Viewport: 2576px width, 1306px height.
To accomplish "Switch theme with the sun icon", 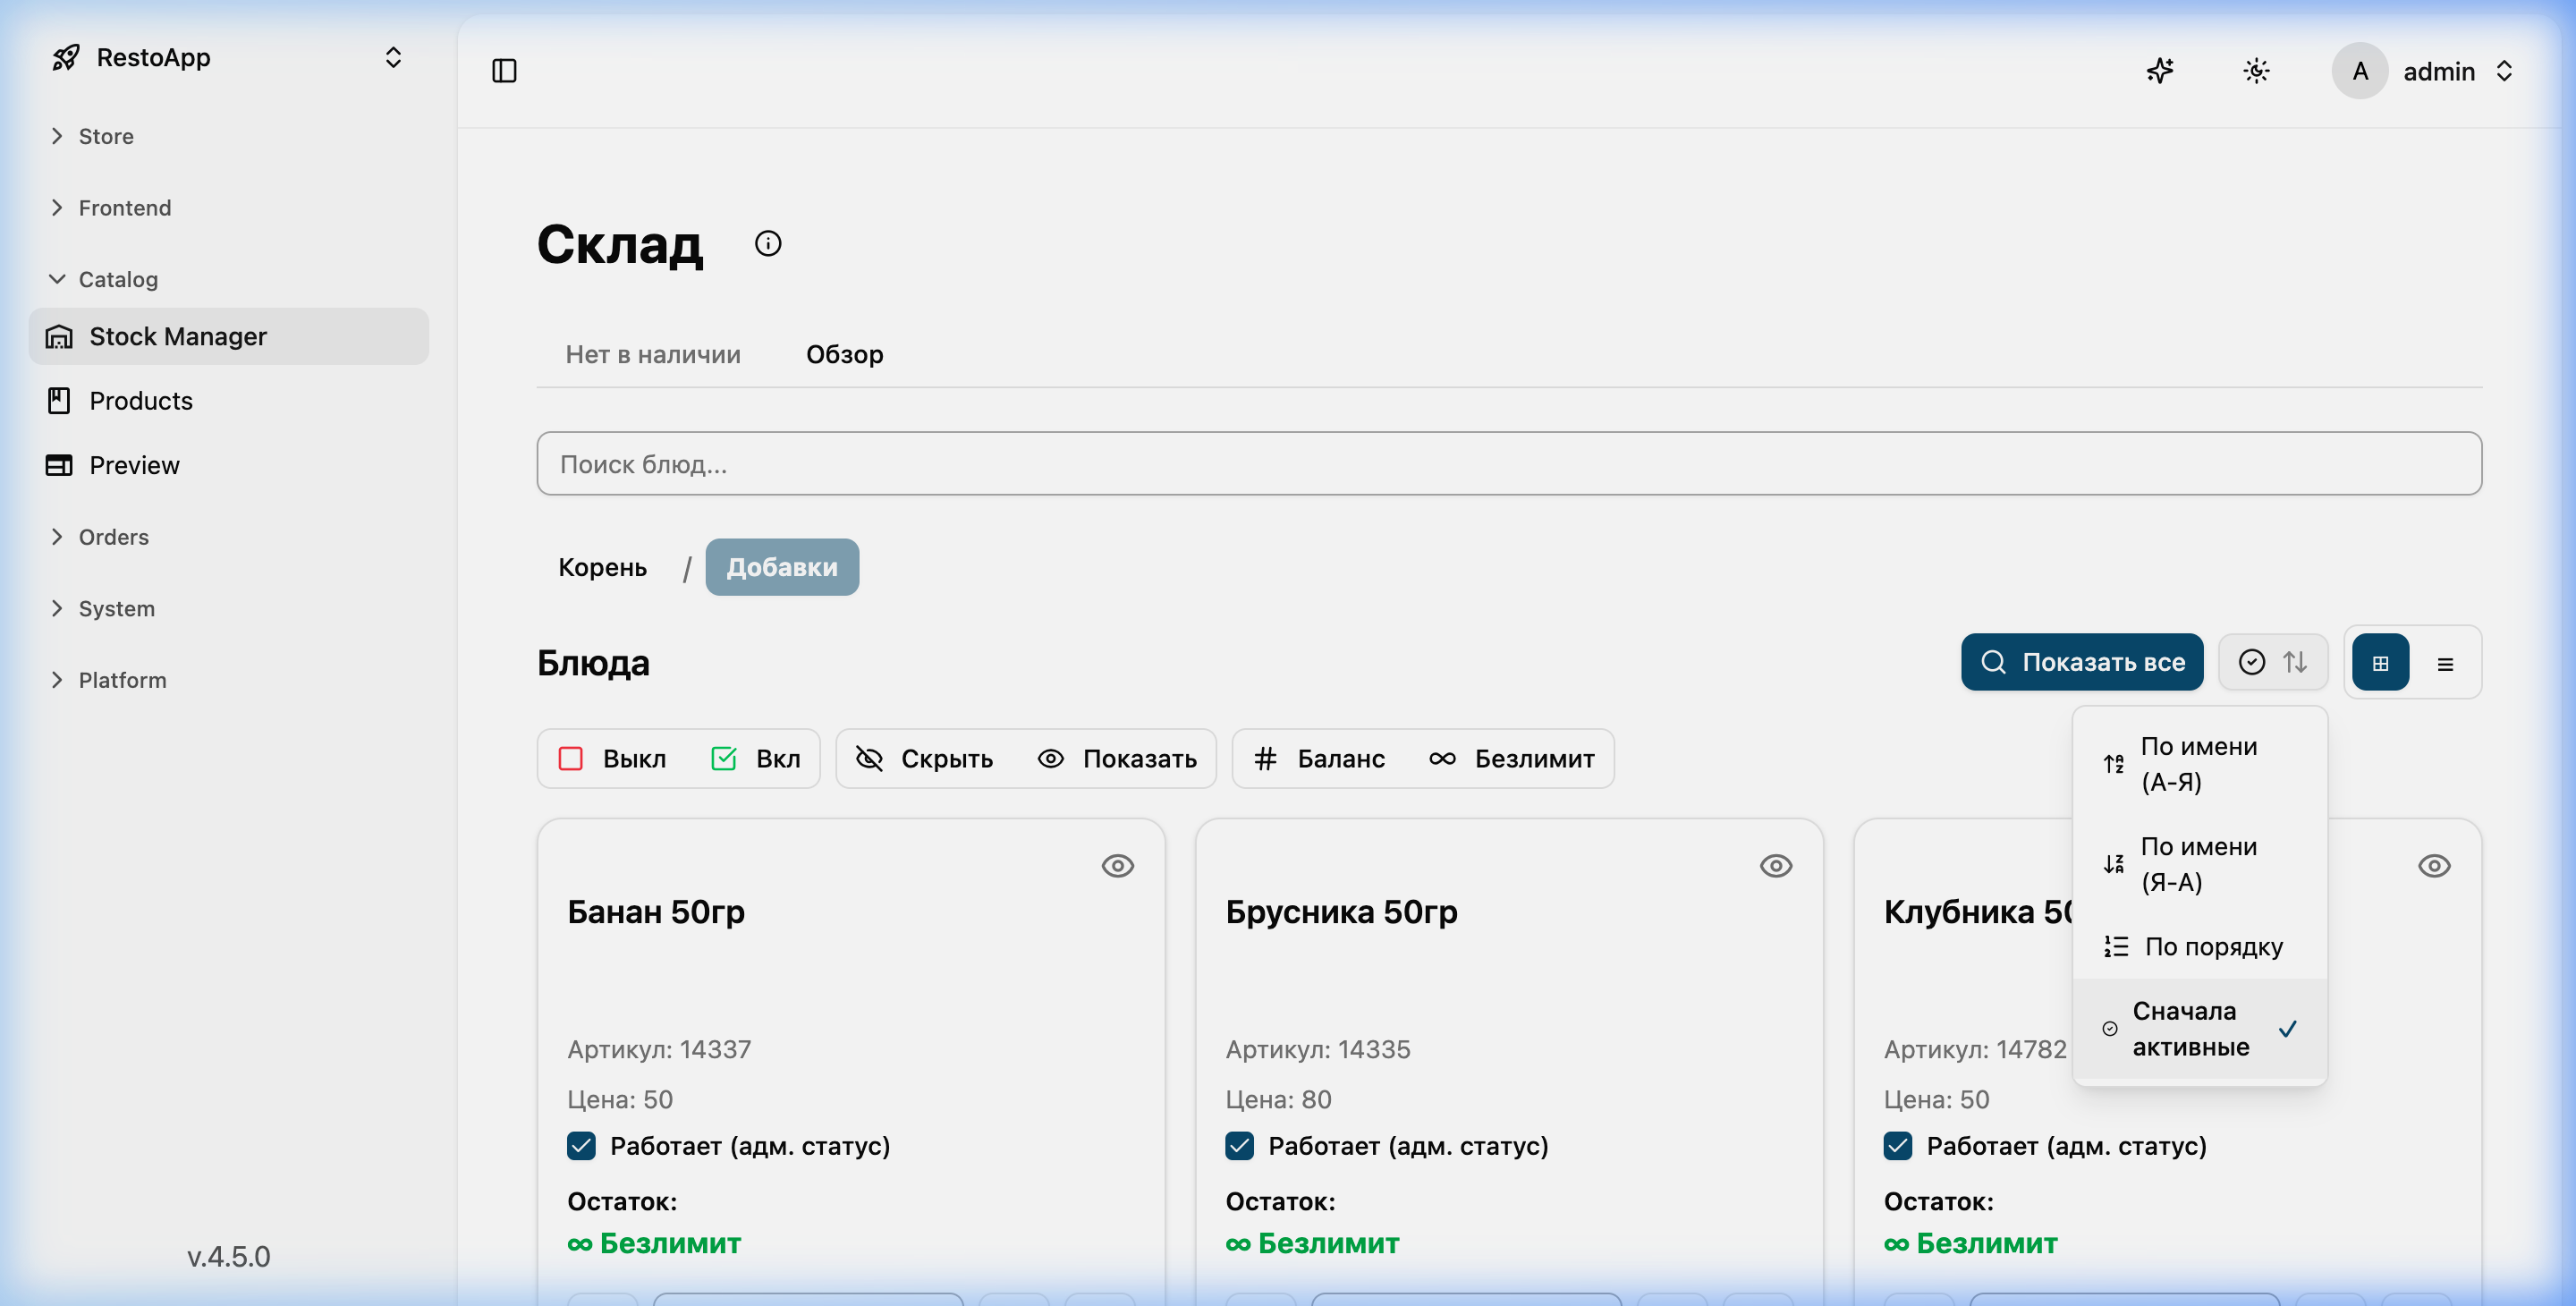I will pos(2256,71).
